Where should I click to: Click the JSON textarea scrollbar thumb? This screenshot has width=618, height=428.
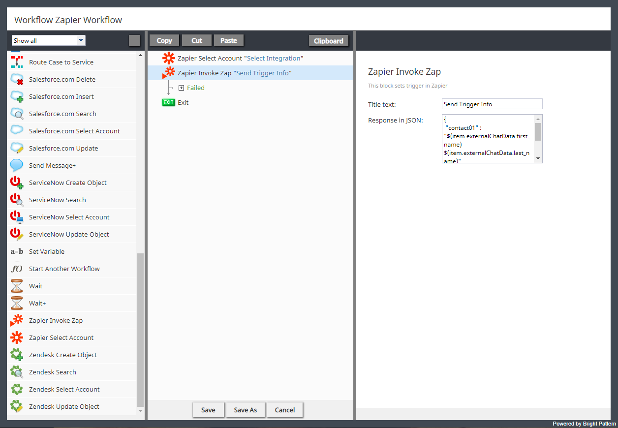538,132
